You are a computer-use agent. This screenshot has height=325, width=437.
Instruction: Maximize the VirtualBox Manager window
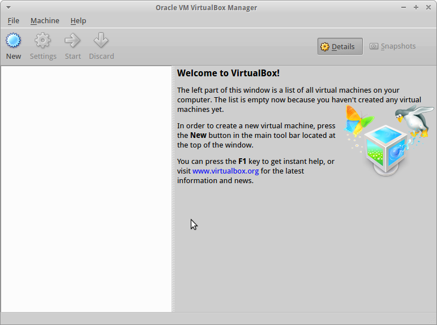click(x=416, y=7)
